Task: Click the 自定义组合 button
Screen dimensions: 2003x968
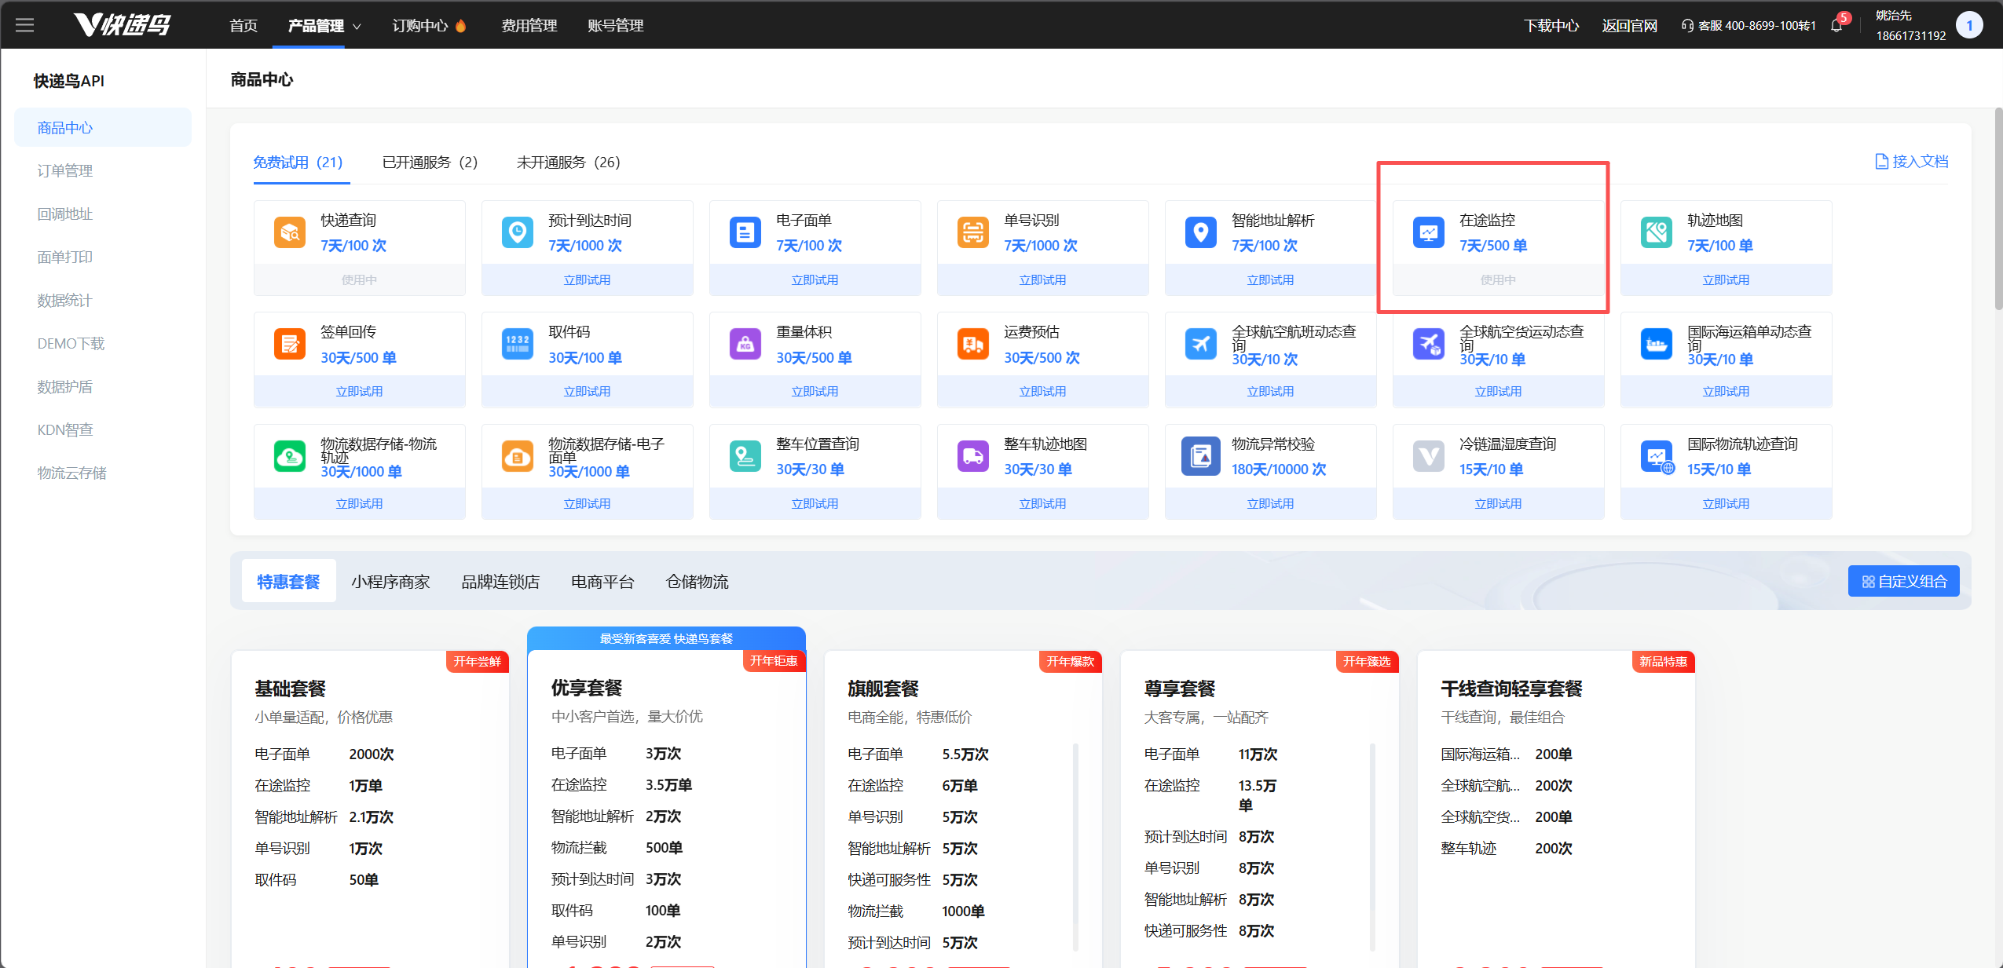Action: click(1904, 582)
